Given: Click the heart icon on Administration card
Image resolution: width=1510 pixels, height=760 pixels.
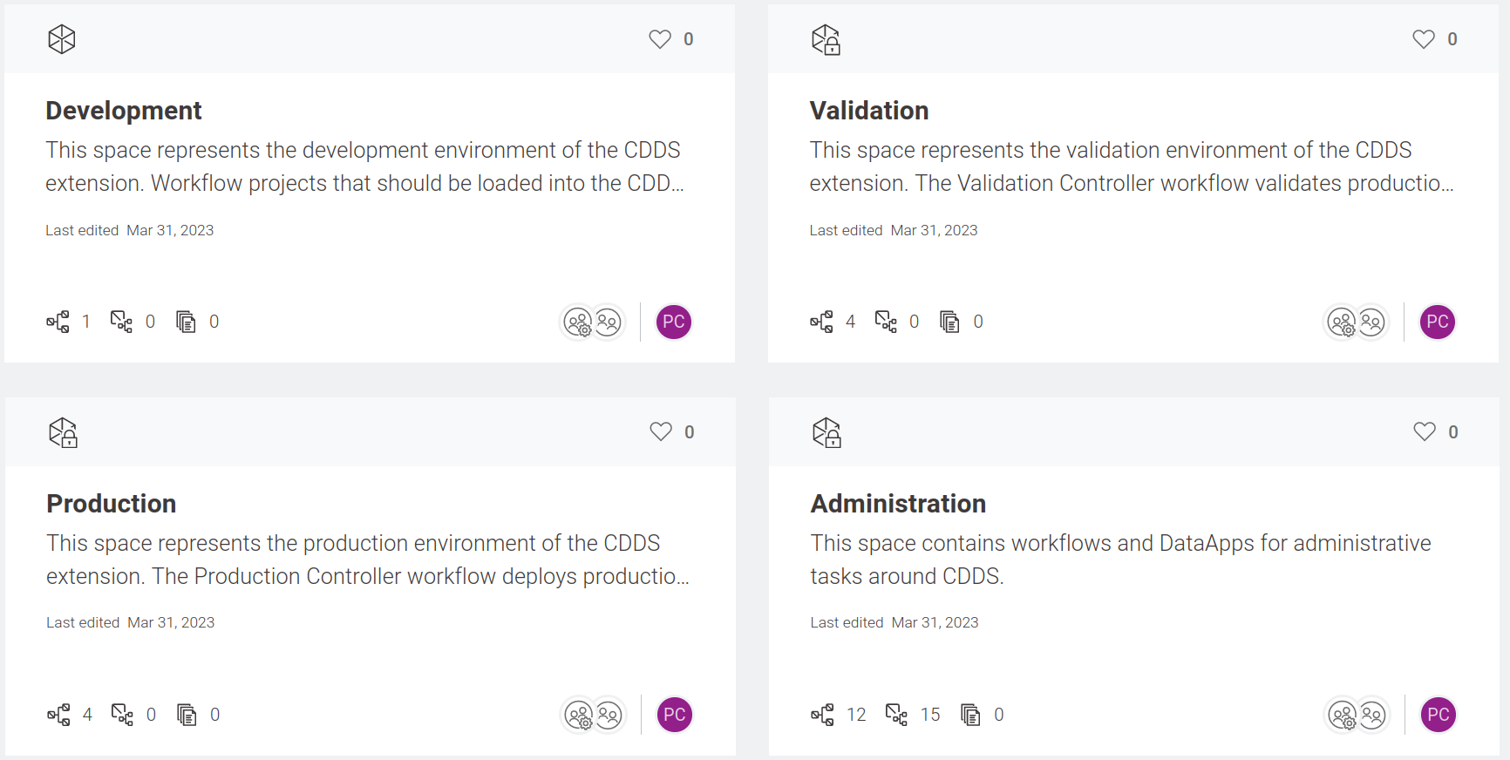Looking at the screenshot, I should pos(1425,432).
